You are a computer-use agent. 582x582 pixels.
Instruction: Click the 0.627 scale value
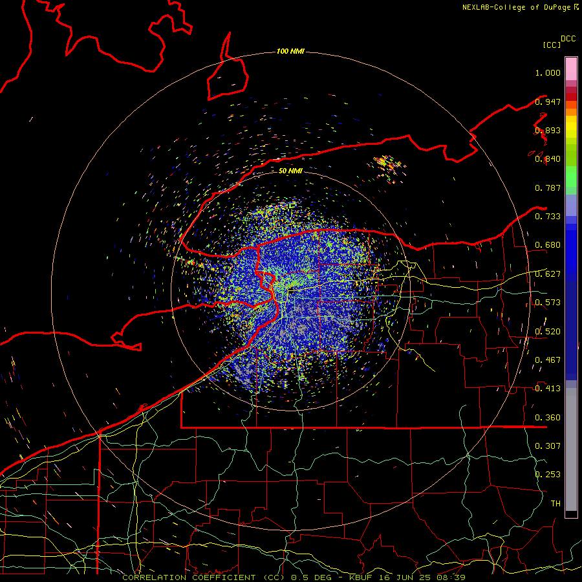point(548,274)
